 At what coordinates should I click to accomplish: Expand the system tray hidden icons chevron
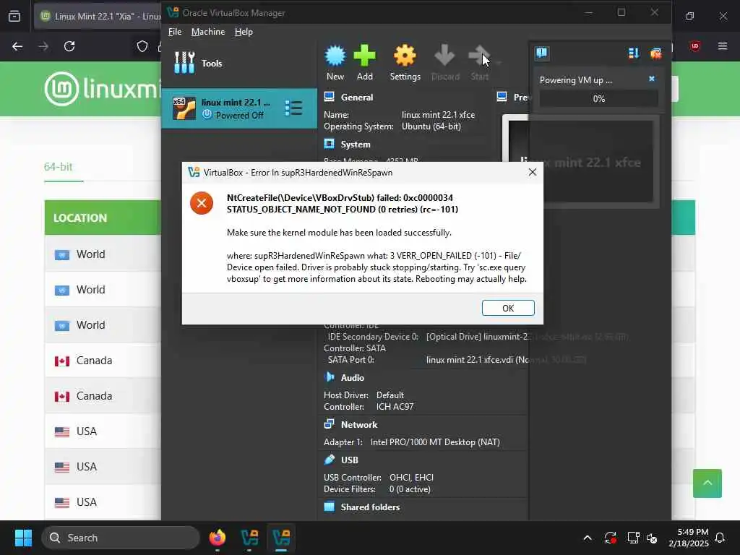588,538
